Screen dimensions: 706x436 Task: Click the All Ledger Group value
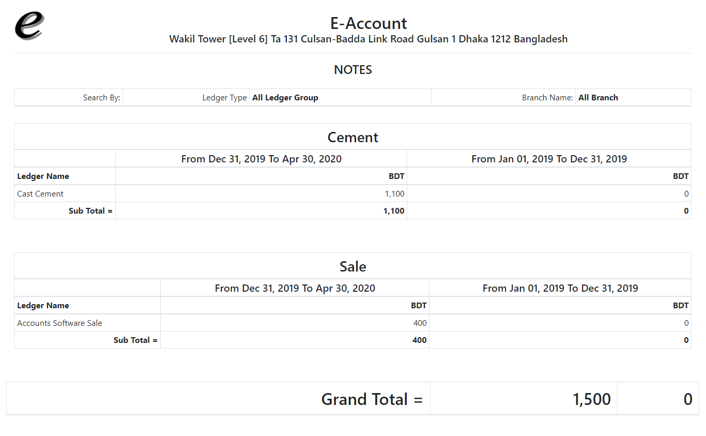coord(285,98)
